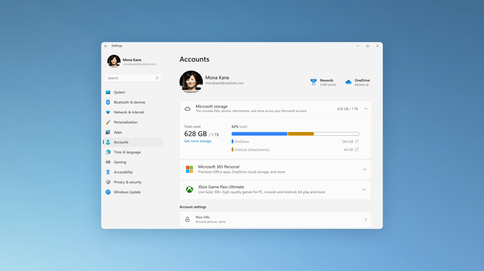484x271 pixels.
Task: Click blue OneDrive segment of storage bar
Action: coord(259,134)
